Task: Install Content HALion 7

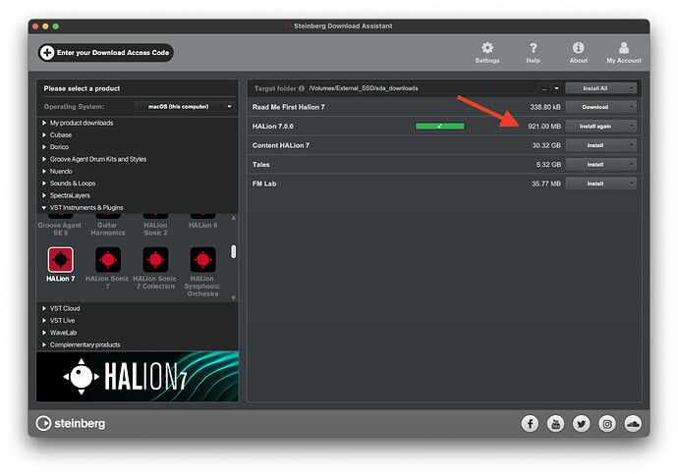Action: point(595,145)
